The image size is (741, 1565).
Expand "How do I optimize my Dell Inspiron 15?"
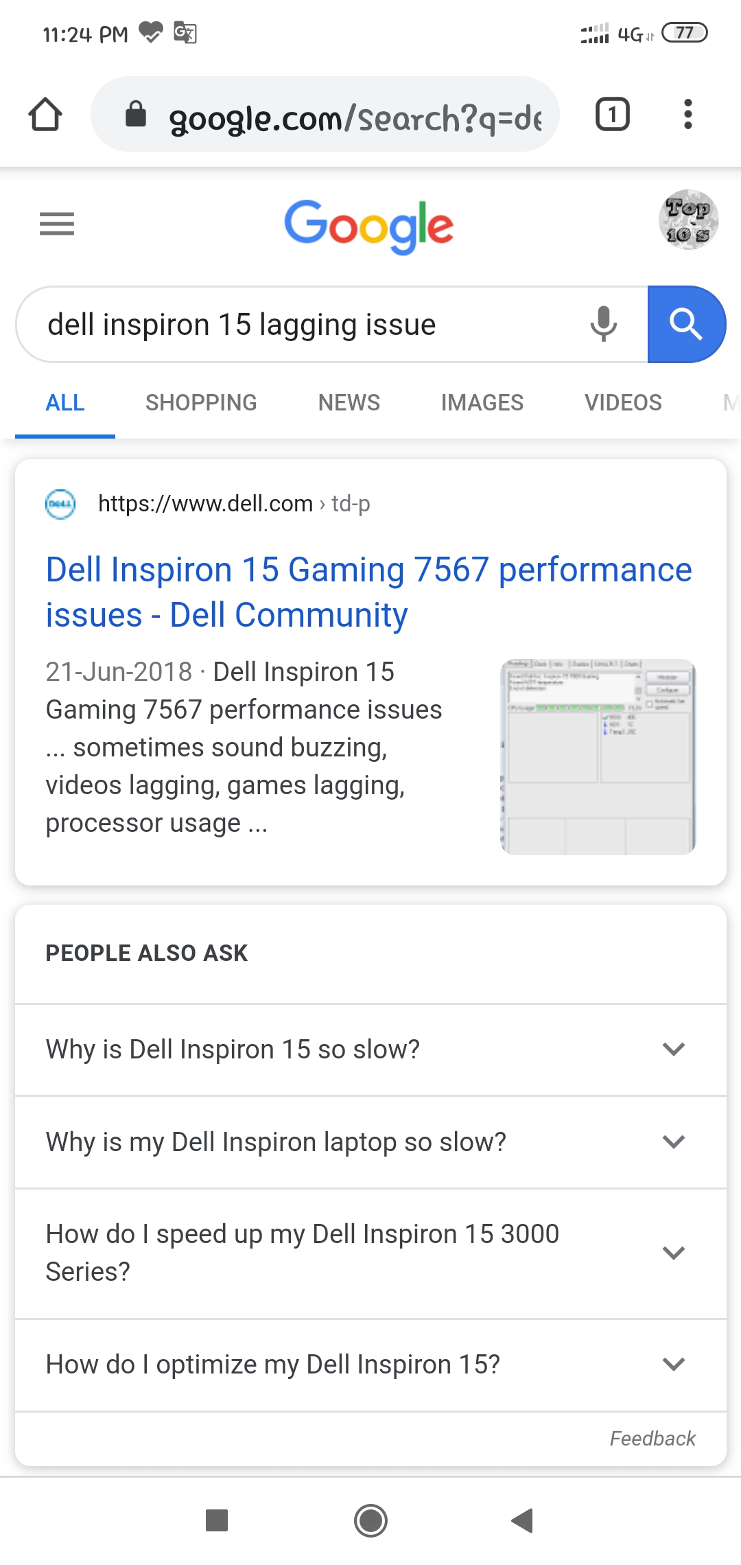(x=370, y=1365)
